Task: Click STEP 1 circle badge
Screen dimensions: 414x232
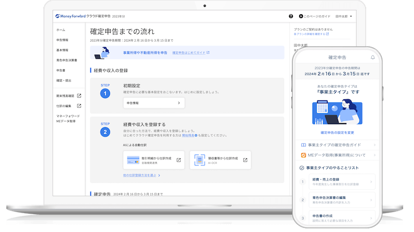Action: pyautogui.click(x=105, y=93)
